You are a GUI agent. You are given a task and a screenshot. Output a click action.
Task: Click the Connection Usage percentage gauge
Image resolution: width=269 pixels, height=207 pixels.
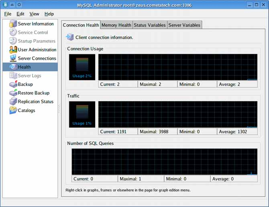pyautogui.click(x=82, y=67)
